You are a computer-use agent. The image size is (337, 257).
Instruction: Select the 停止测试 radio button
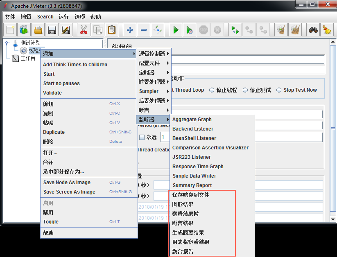(x=257, y=90)
